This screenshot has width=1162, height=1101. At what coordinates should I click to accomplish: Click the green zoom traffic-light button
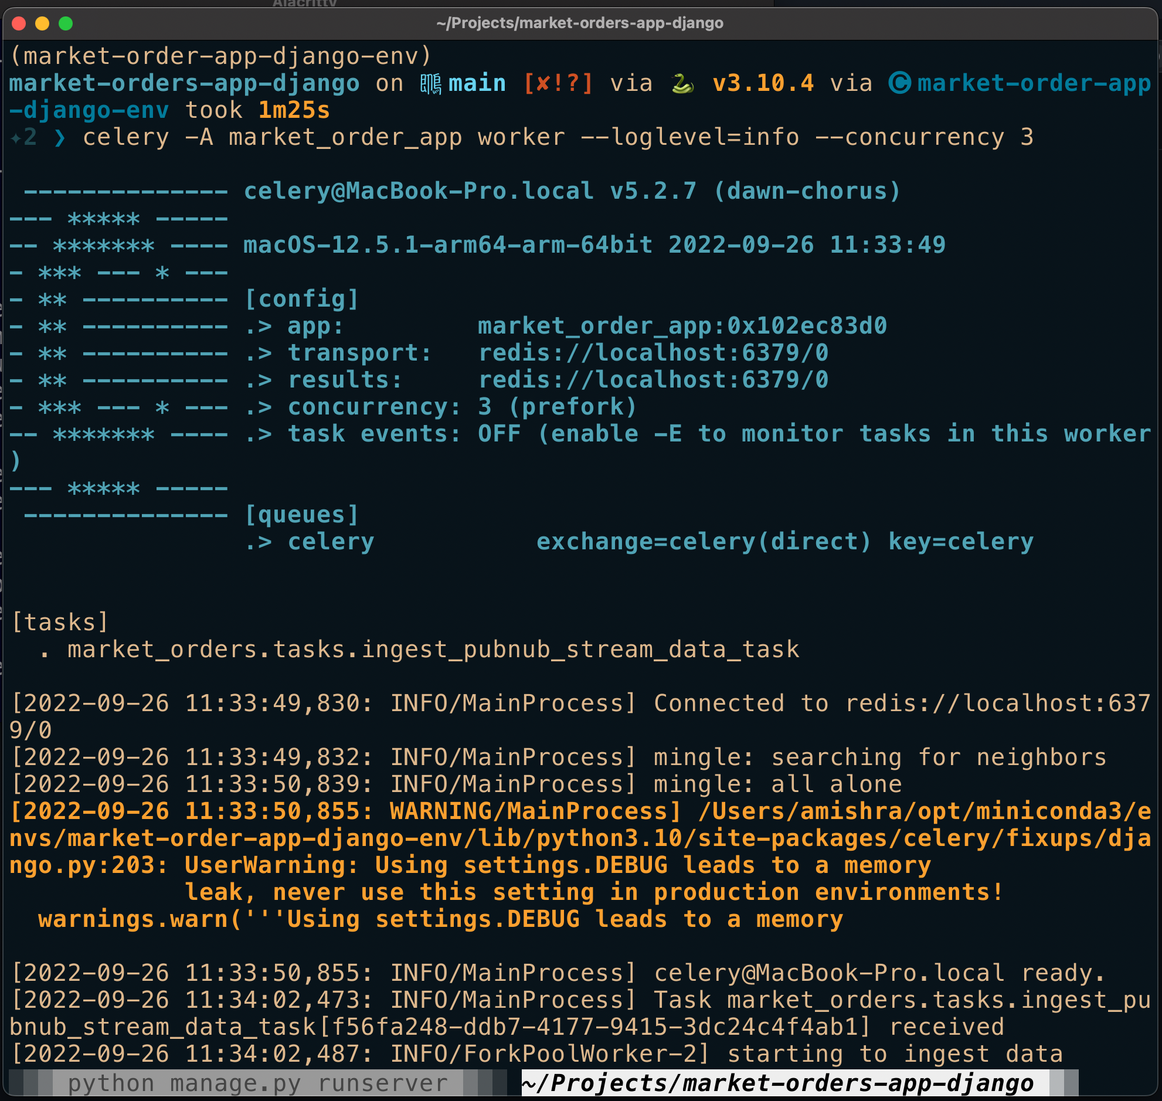(x=67, y=24)
